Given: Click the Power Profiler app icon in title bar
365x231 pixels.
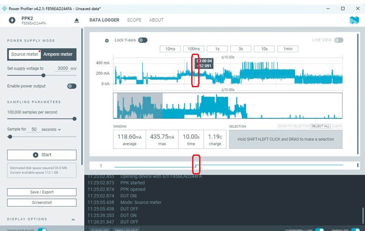Looking at the screenshot, I should coord(4,8).
